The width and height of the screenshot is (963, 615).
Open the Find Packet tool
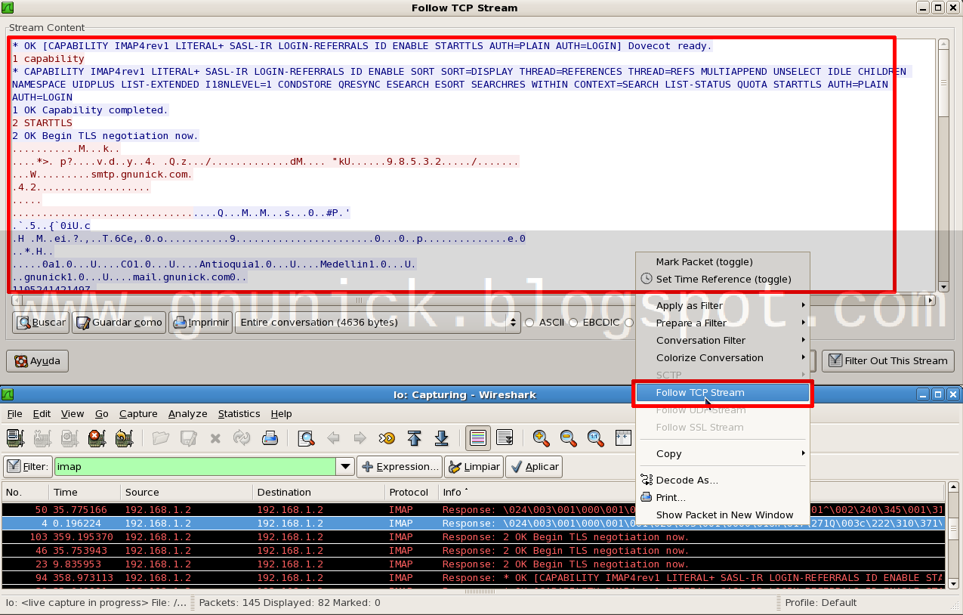tap(305, 438)
